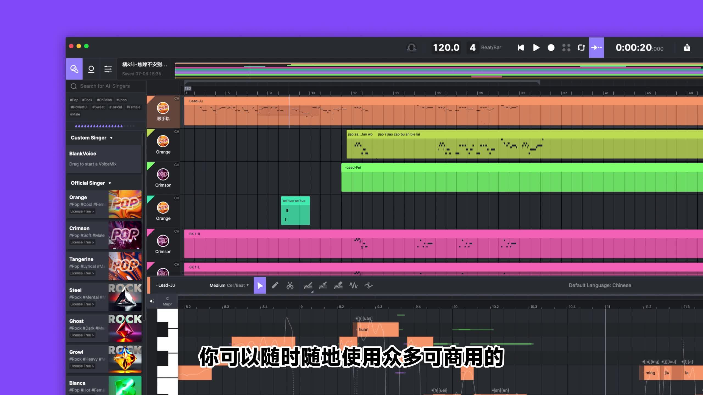703x395 pixels.
Task: Toggle the metronome/headphone monitor icon
Action: tap(411, 47)
